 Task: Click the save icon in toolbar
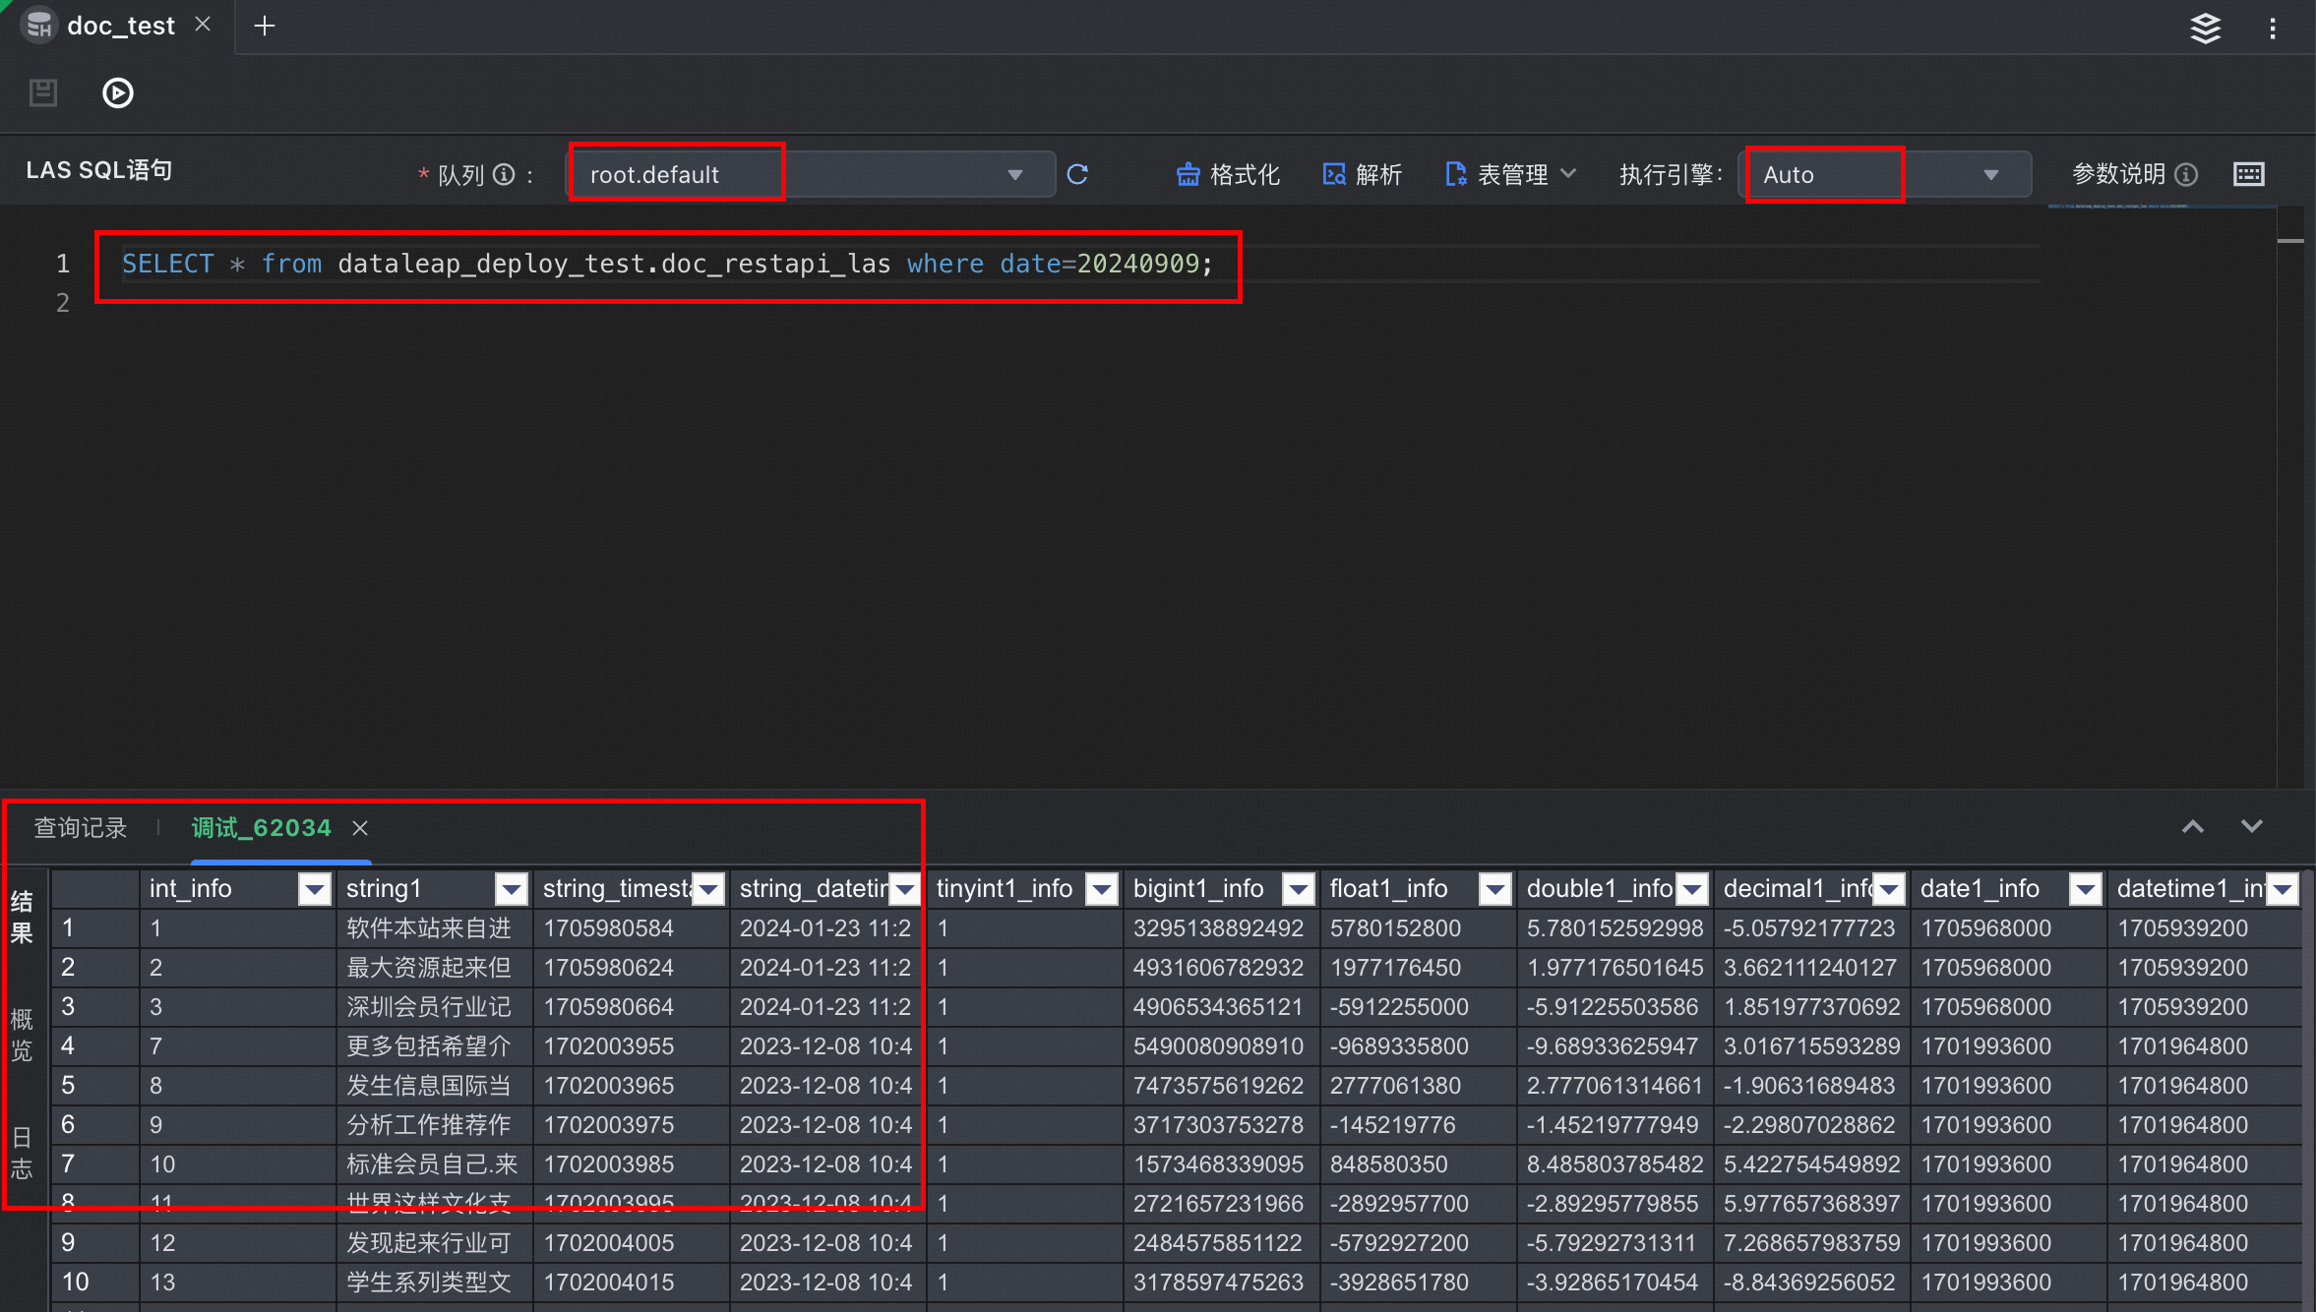(x=43, y=93)
